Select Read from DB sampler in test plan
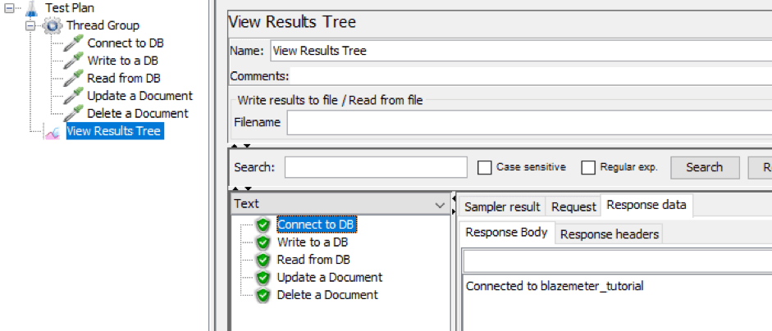This screenshot has height=331, width=772. click(124, 78)
